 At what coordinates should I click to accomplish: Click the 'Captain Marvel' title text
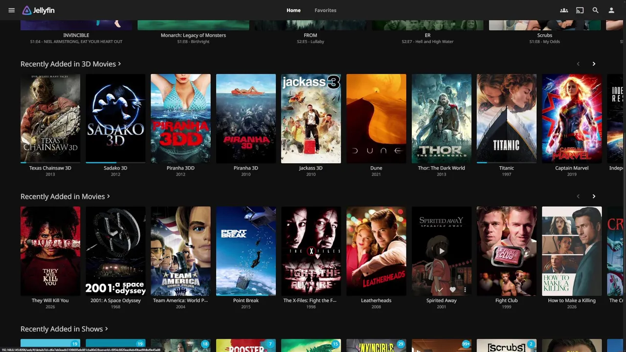pyautogui.click(x=572, y=168)
